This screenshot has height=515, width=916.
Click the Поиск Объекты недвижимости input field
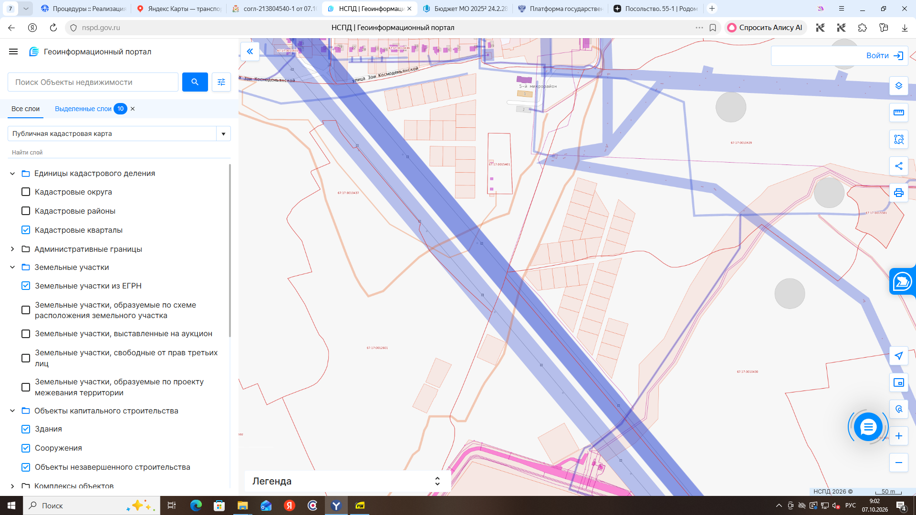(x=93, y=82)
